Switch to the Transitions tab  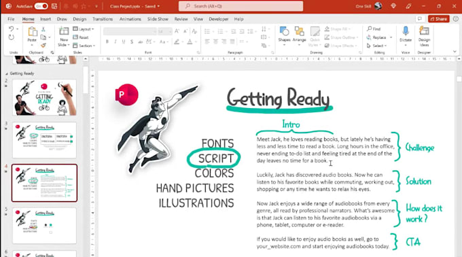click(103, 19)
